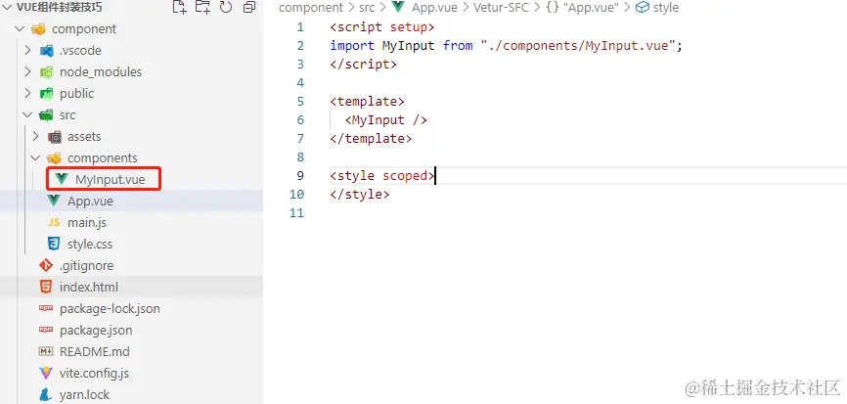
Task: Click the npm icon beside package.json
Action: point(46,330)
